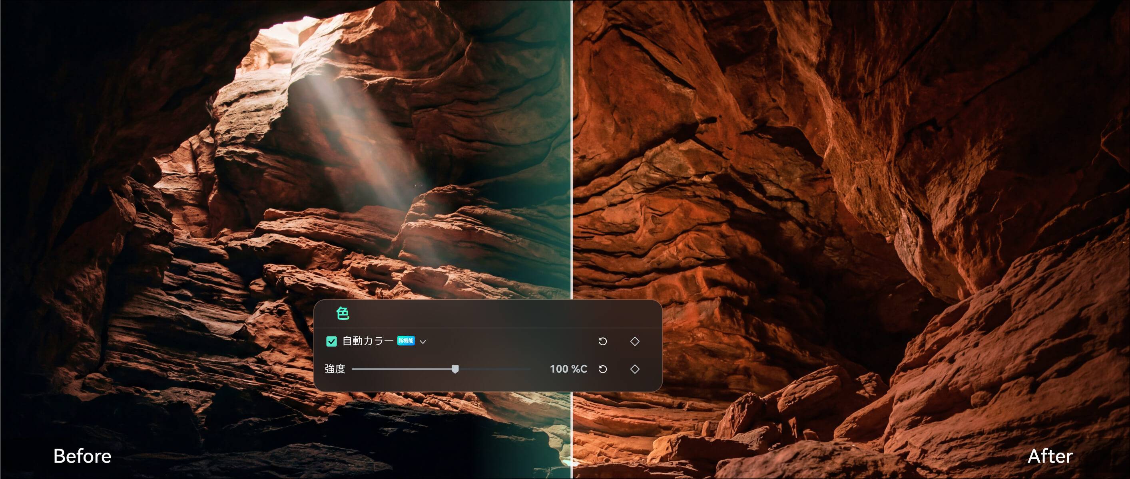Screen dimensions: 1130x479
Task: Select the 色 tab heading
Action: click(x=343, y=313)
